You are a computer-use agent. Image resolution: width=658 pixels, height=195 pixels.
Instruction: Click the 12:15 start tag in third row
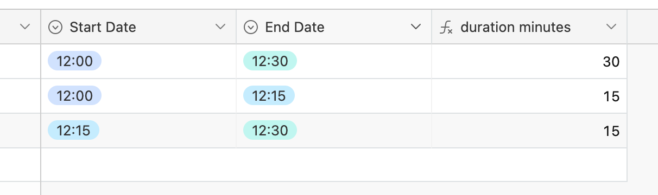pos(73,131)
